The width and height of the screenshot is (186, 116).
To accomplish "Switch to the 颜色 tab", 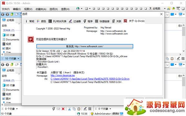I will click(x=42, y=21).
